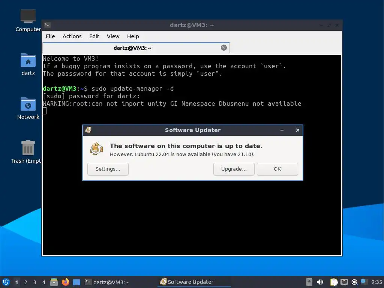Viewport: 384px width, 288px height.
Task: Open the volume control tray icon
Action: click(320, 282)
